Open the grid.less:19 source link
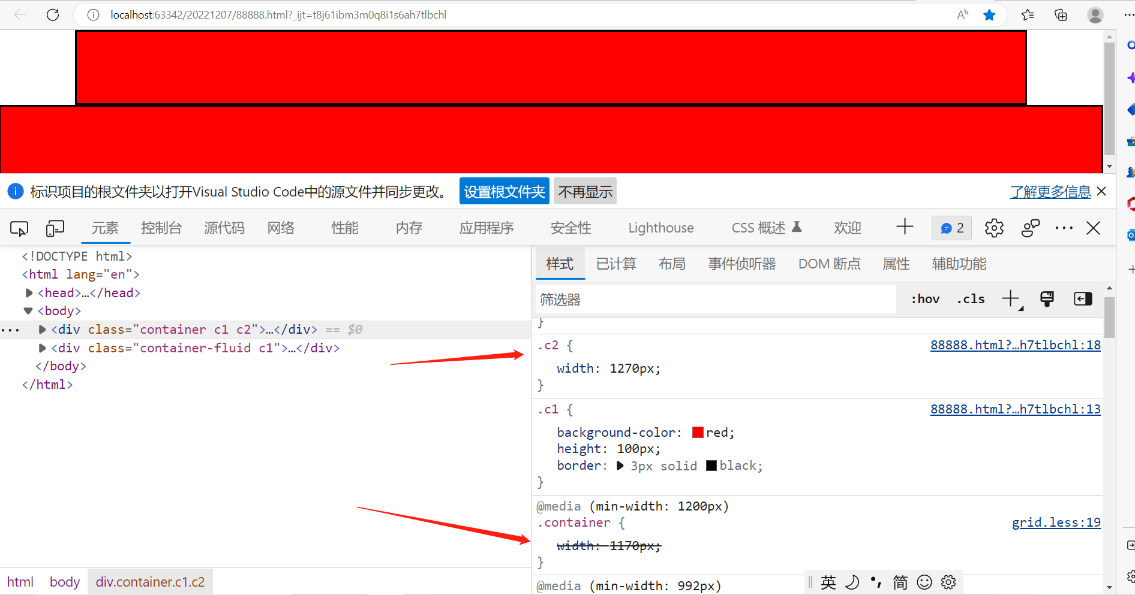The width and height of the screenshot is (1135, 595). pos(1056,522)
